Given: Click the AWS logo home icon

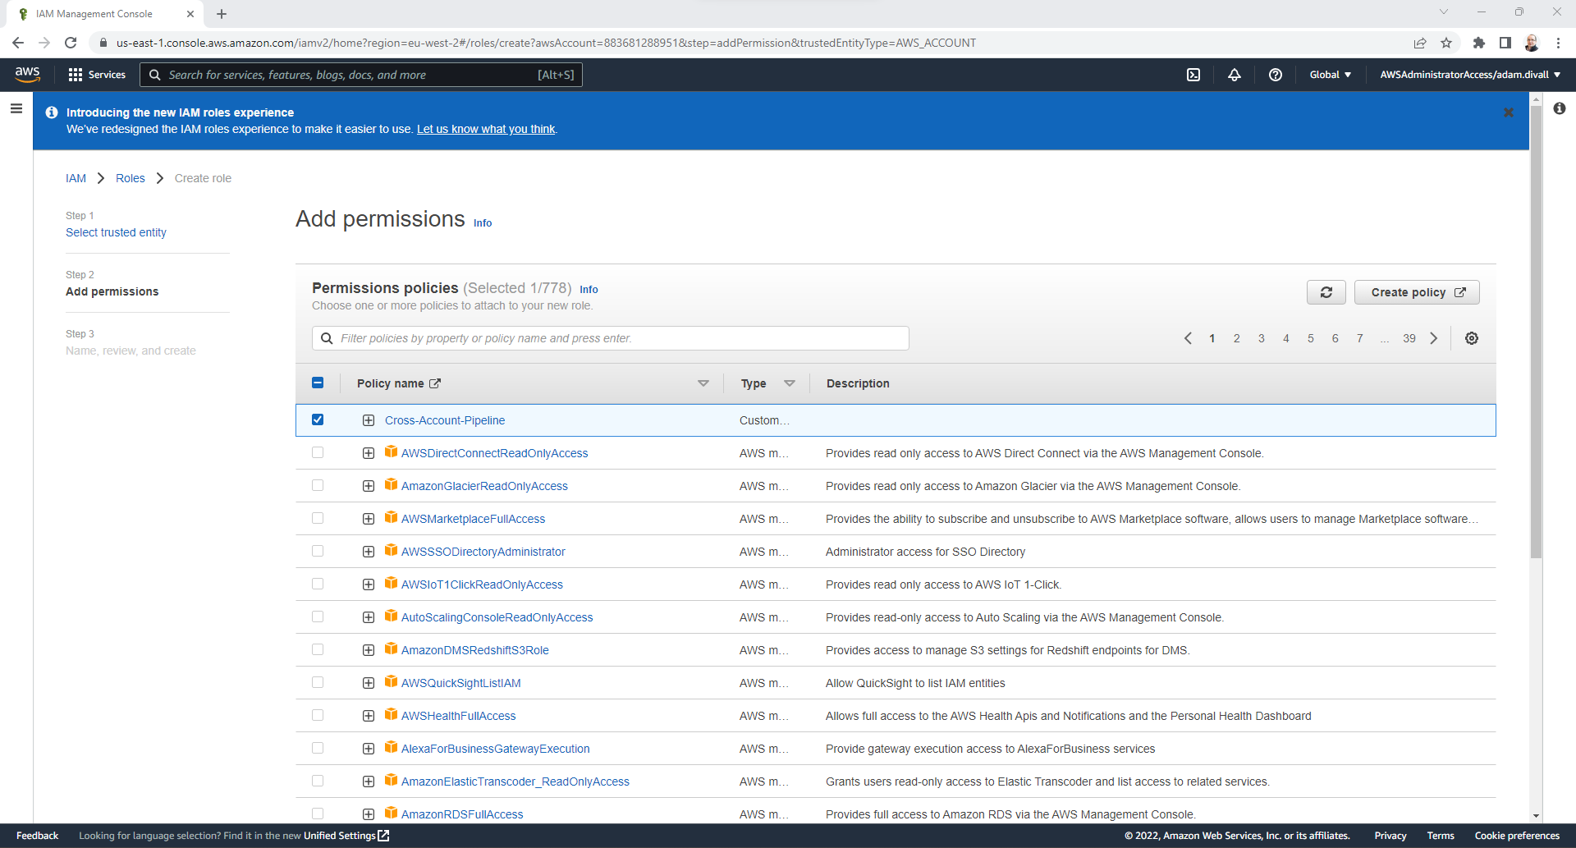Looking at the screenshot, I should (28, 74).
